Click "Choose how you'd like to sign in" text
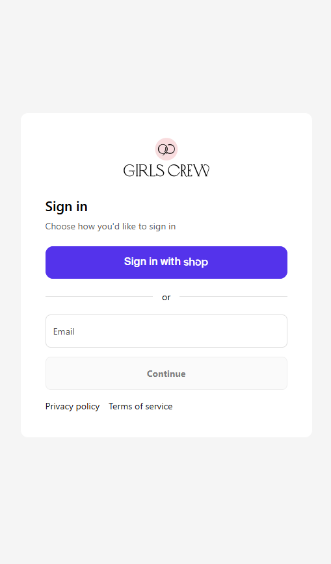 coord(111,227)
